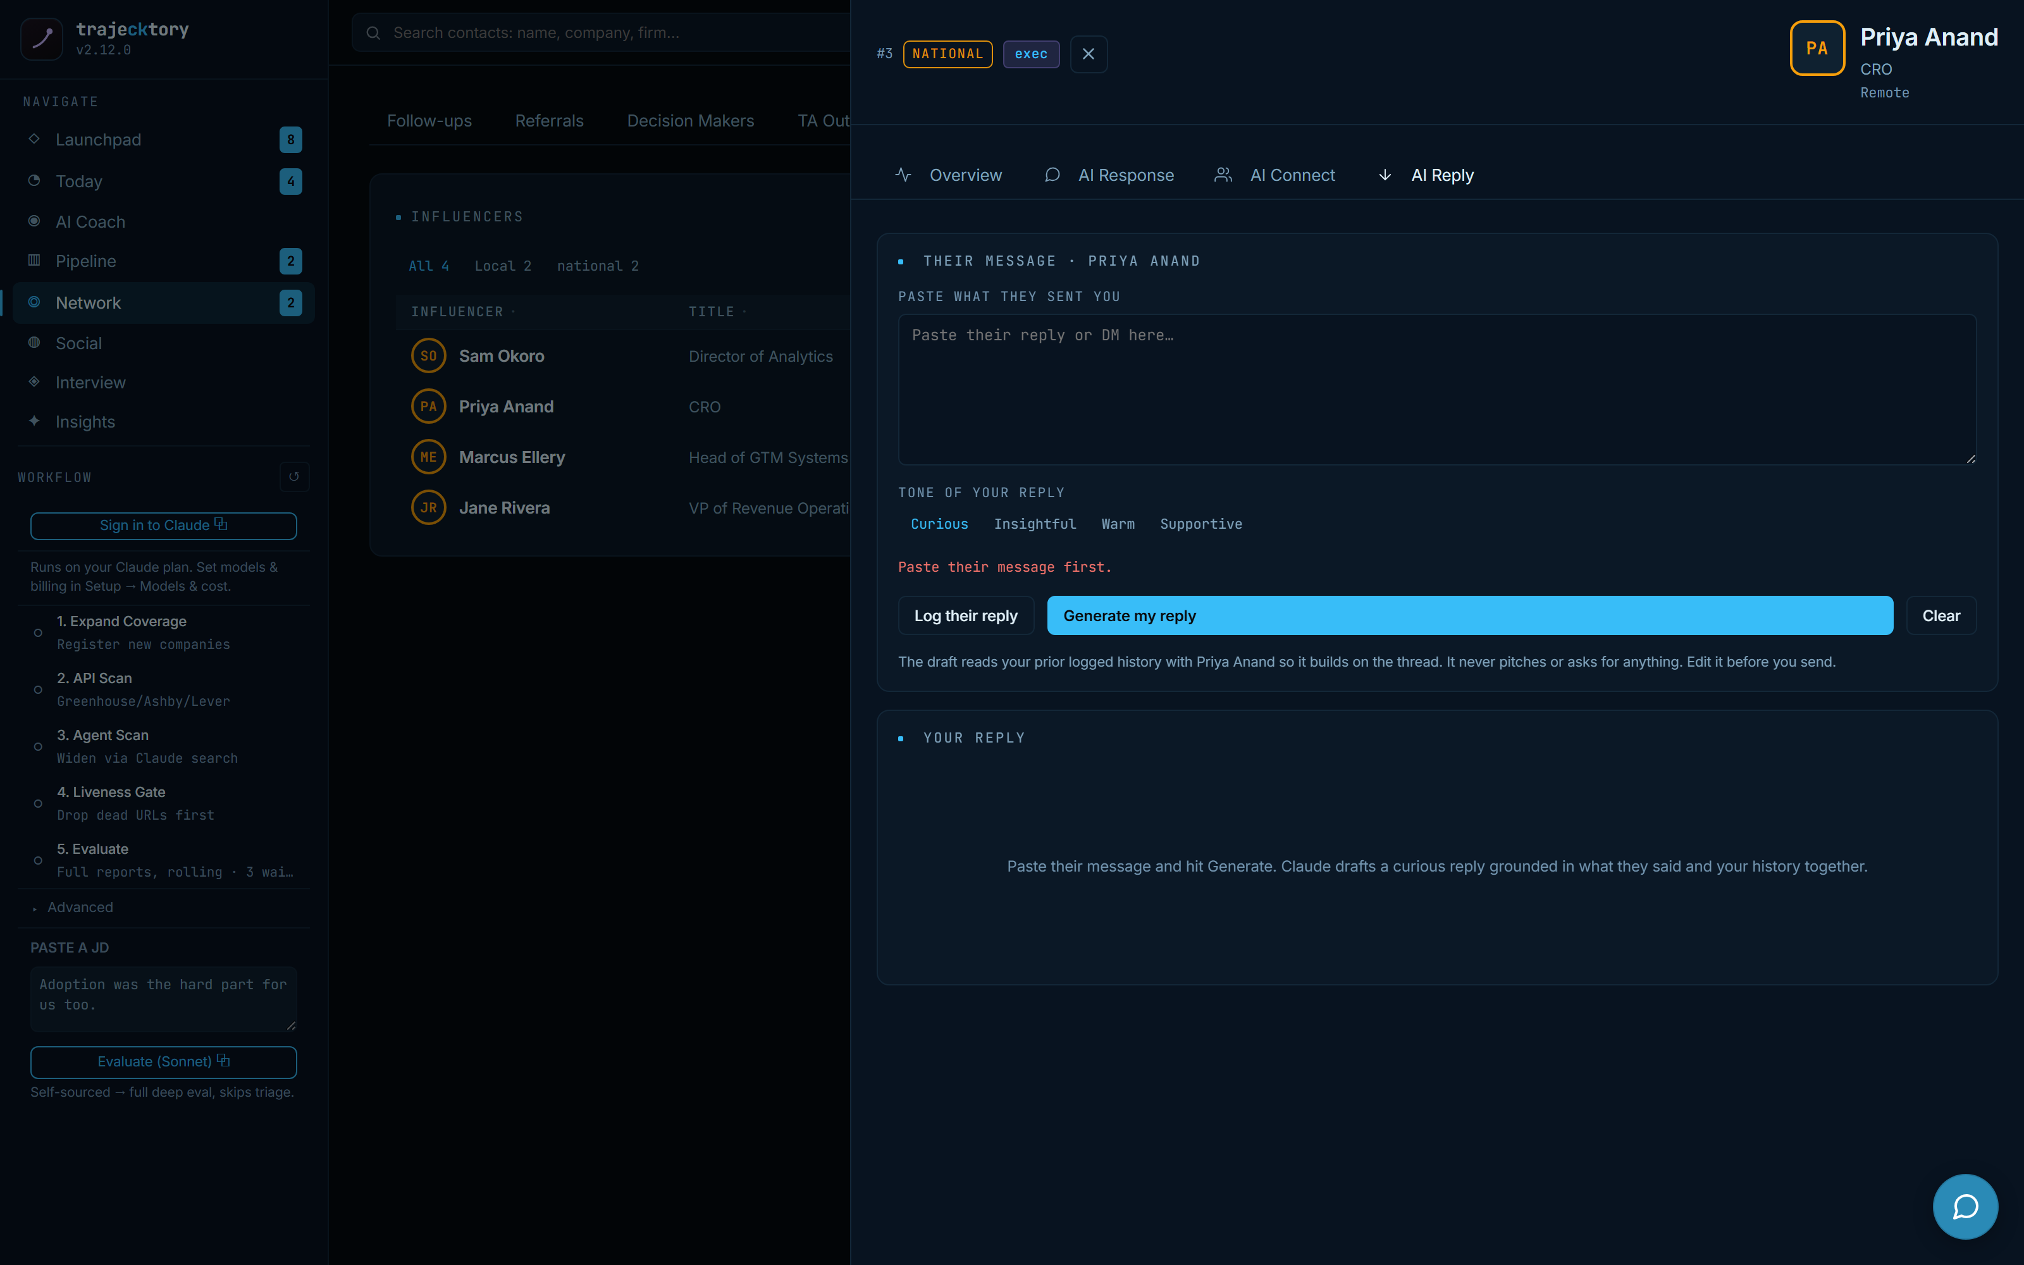The height and width of the screenshot is (1265, 2024).
Task: Click Marcus Ellery's ME avatar
Action: pos(428,457)
